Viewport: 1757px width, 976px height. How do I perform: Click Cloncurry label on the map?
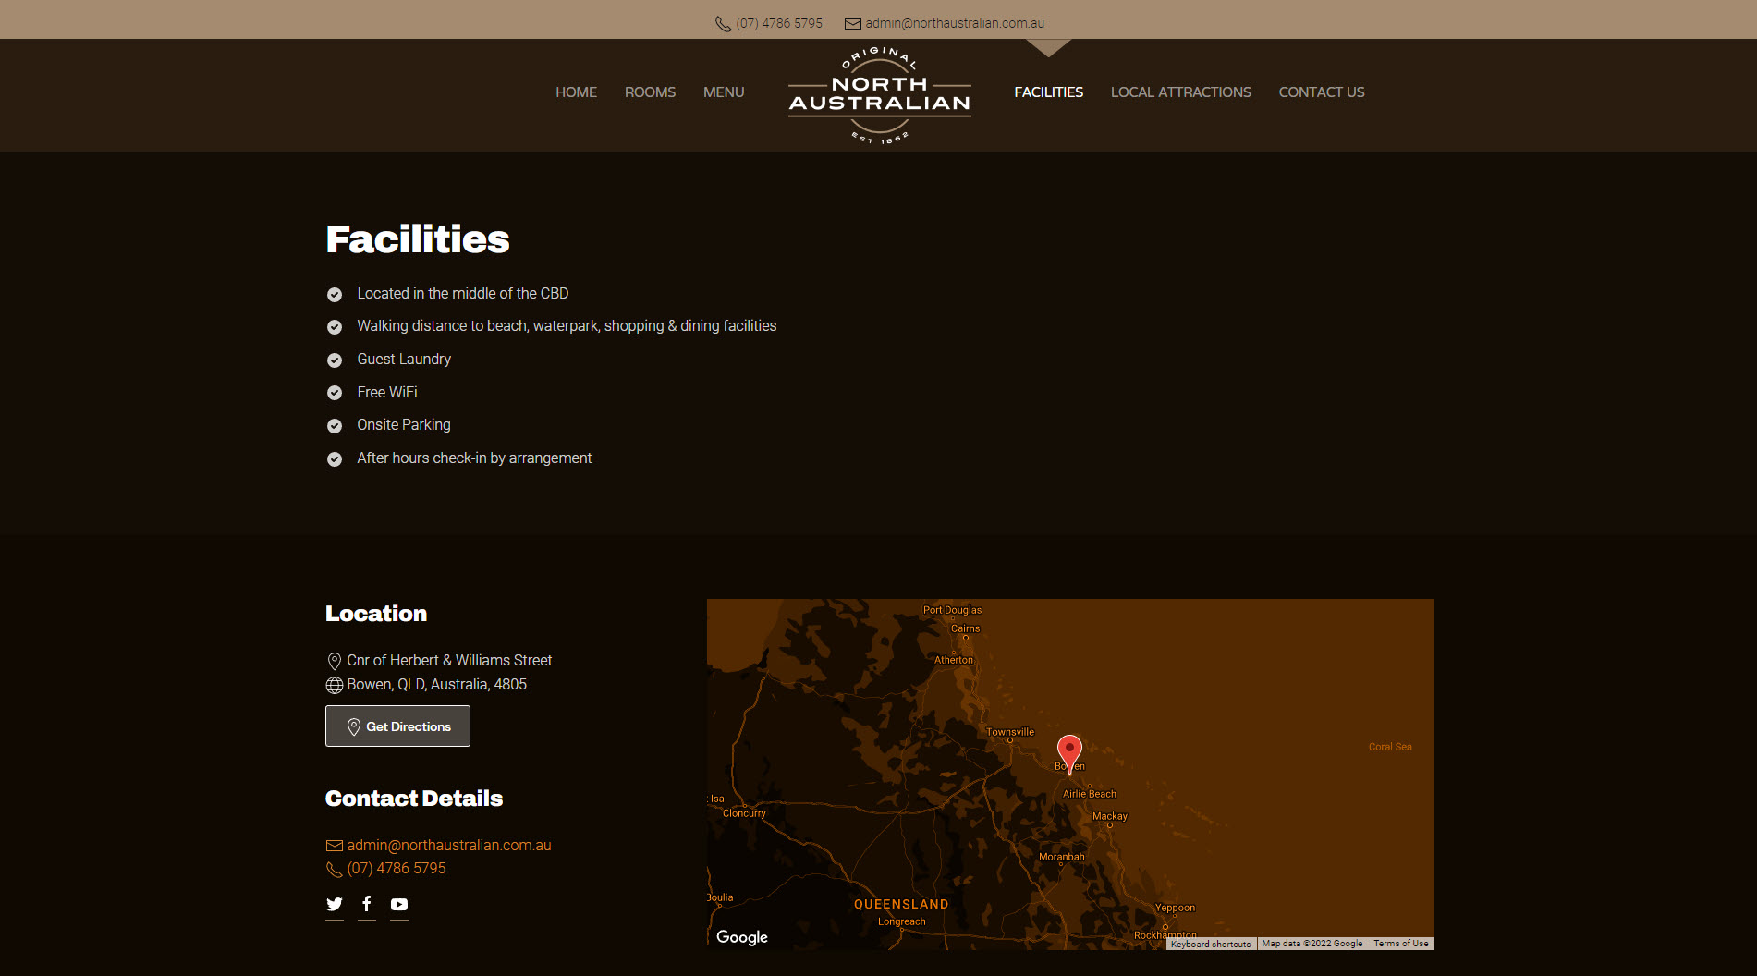744,813
